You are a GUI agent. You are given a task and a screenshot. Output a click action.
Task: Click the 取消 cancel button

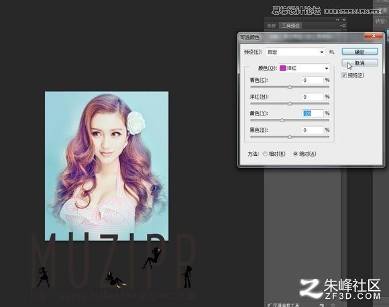[359, 63]
